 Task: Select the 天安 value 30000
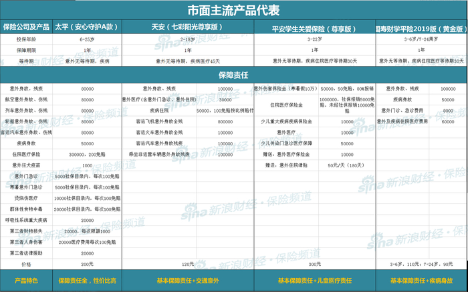click(x=225, y=100)
